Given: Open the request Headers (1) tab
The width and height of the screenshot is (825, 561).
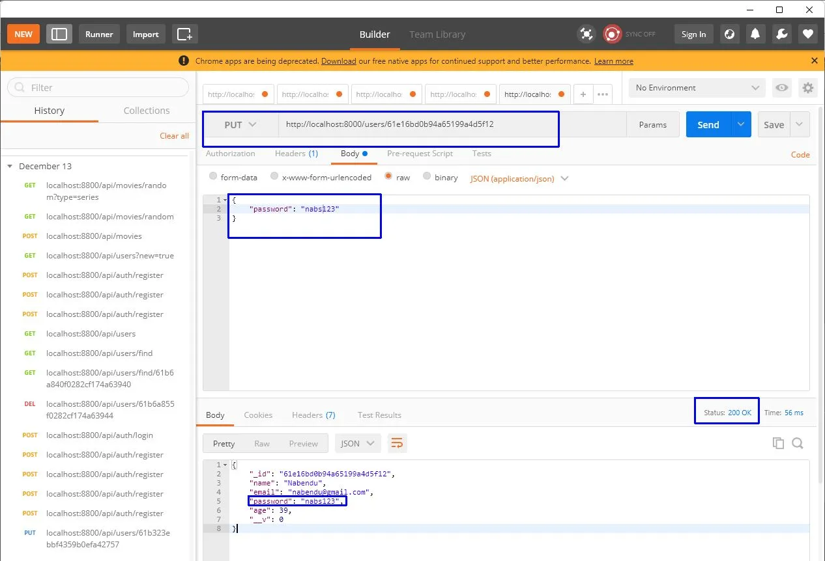Looking at the screenshot, I should tap(297, 154).
